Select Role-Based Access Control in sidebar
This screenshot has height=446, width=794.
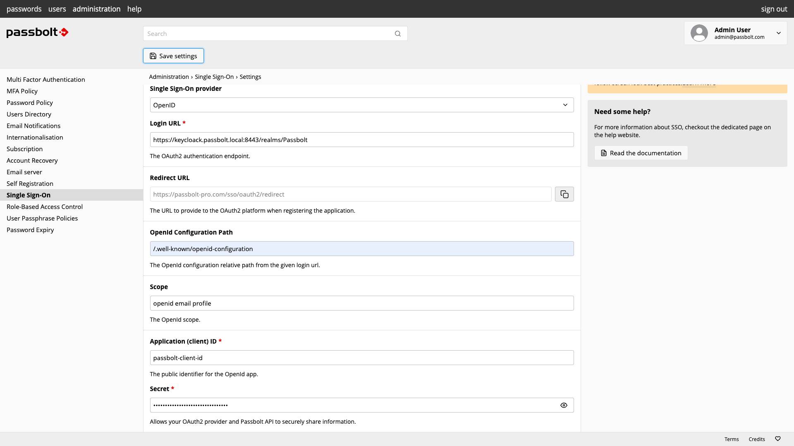[45, 206]
